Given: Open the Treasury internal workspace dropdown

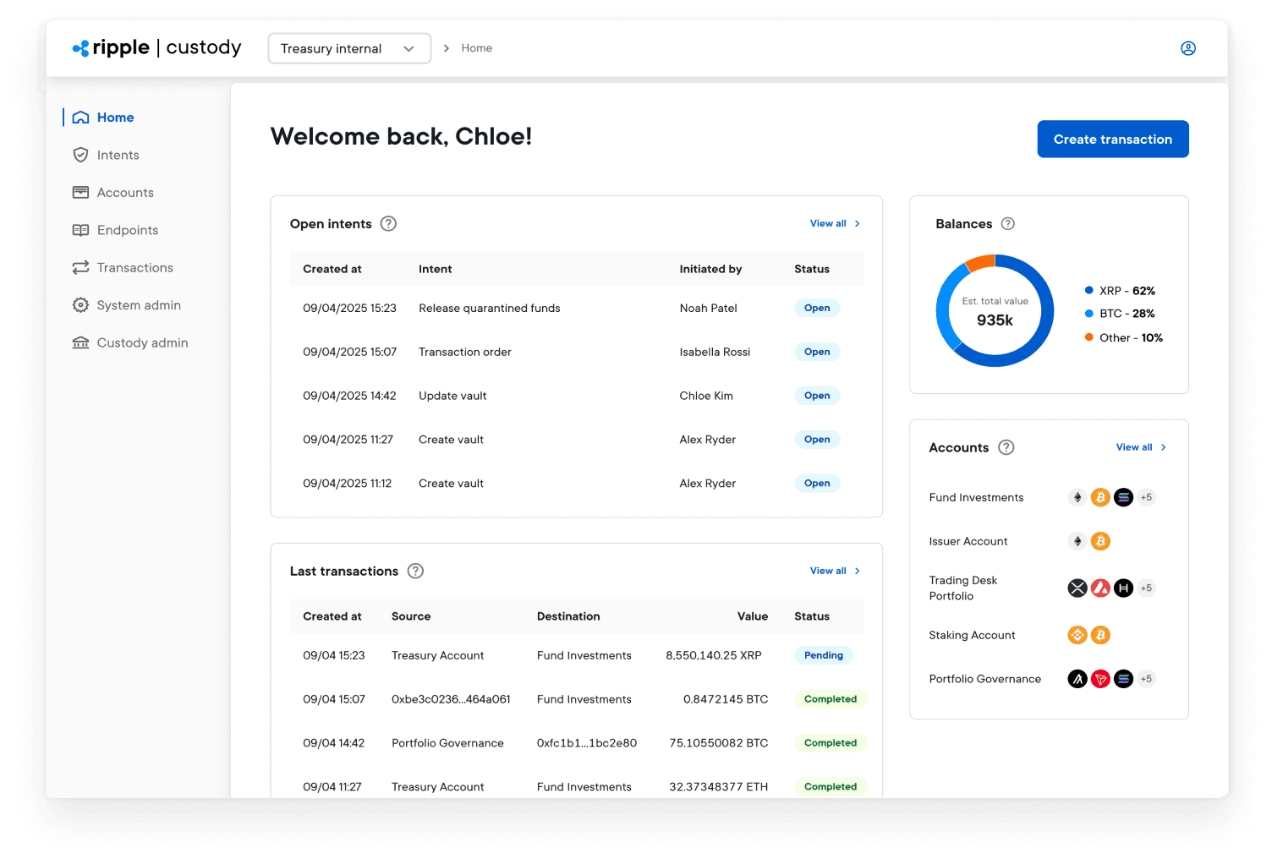Looking at the screenshot, I should point(349,48).
